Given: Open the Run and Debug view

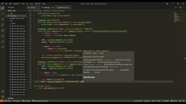Looking at the screenshot, I should point(3,25).
